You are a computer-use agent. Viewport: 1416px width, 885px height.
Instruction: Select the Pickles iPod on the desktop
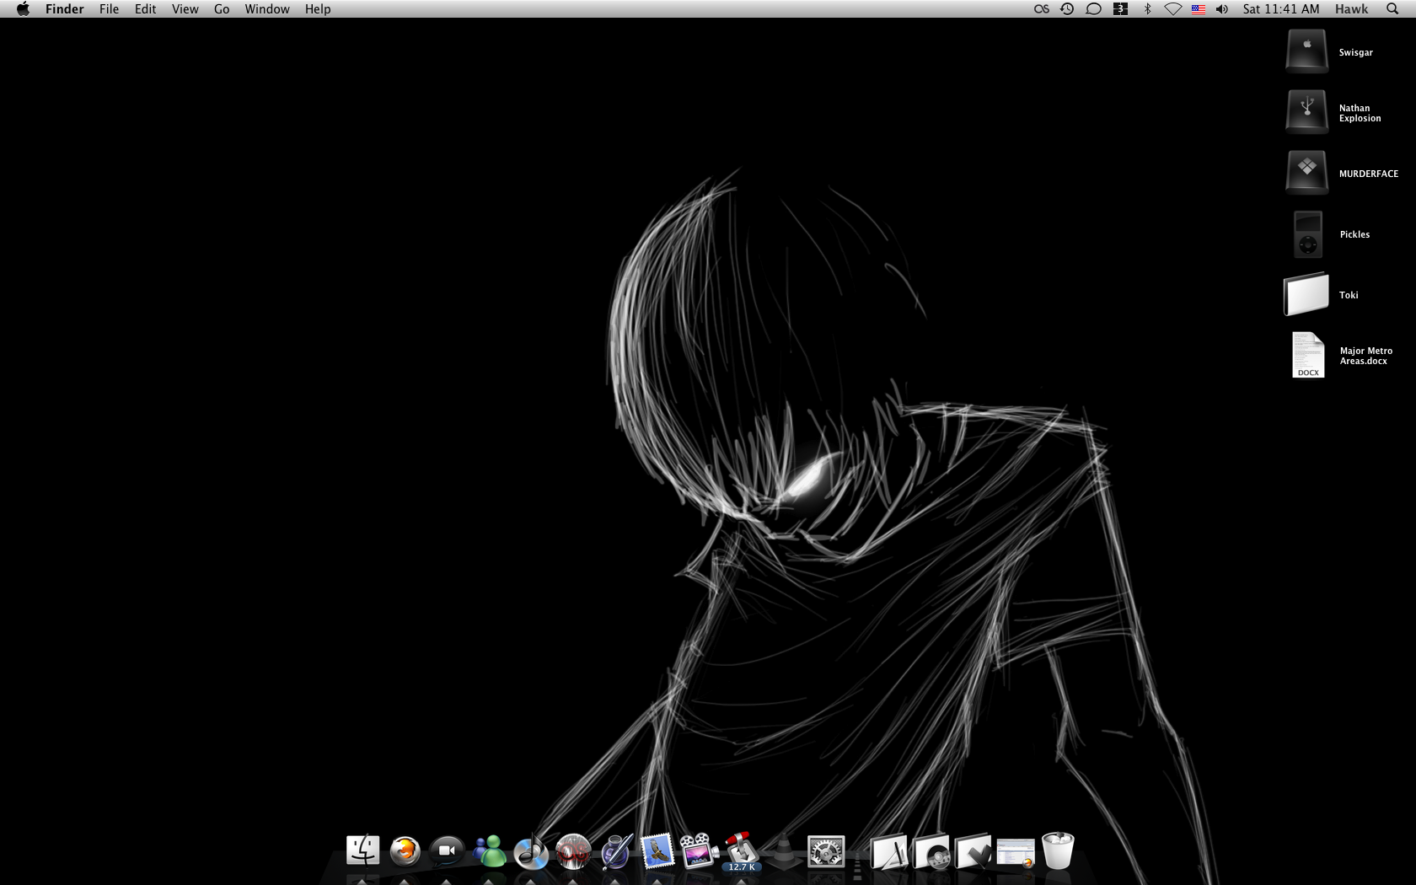(x=1306, y=234)
